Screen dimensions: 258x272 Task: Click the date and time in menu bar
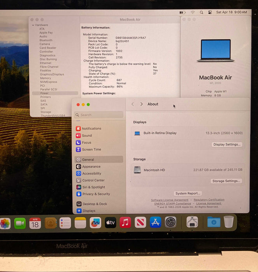coord(232,12)
